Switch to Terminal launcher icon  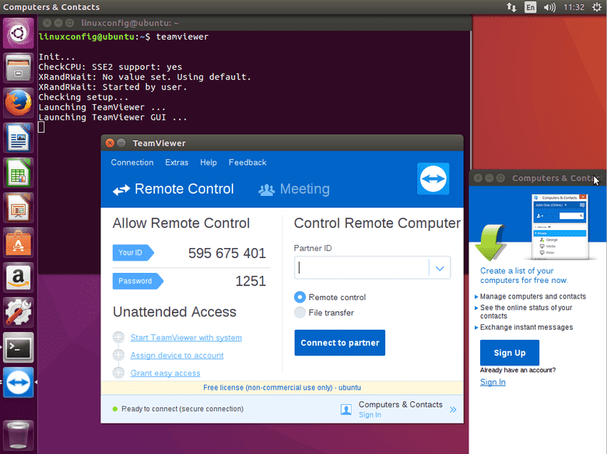point(18,347)
